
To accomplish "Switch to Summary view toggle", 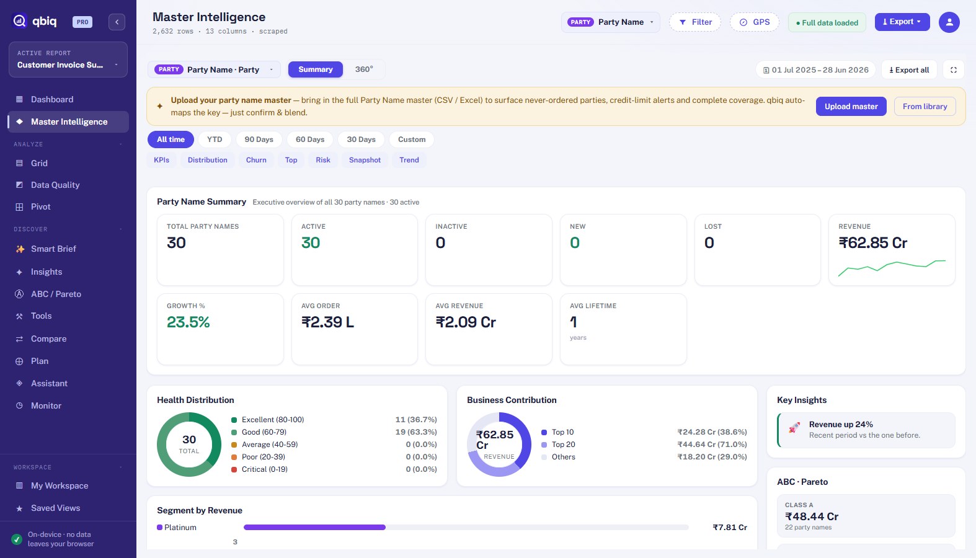I will click(x=316, y=69).
